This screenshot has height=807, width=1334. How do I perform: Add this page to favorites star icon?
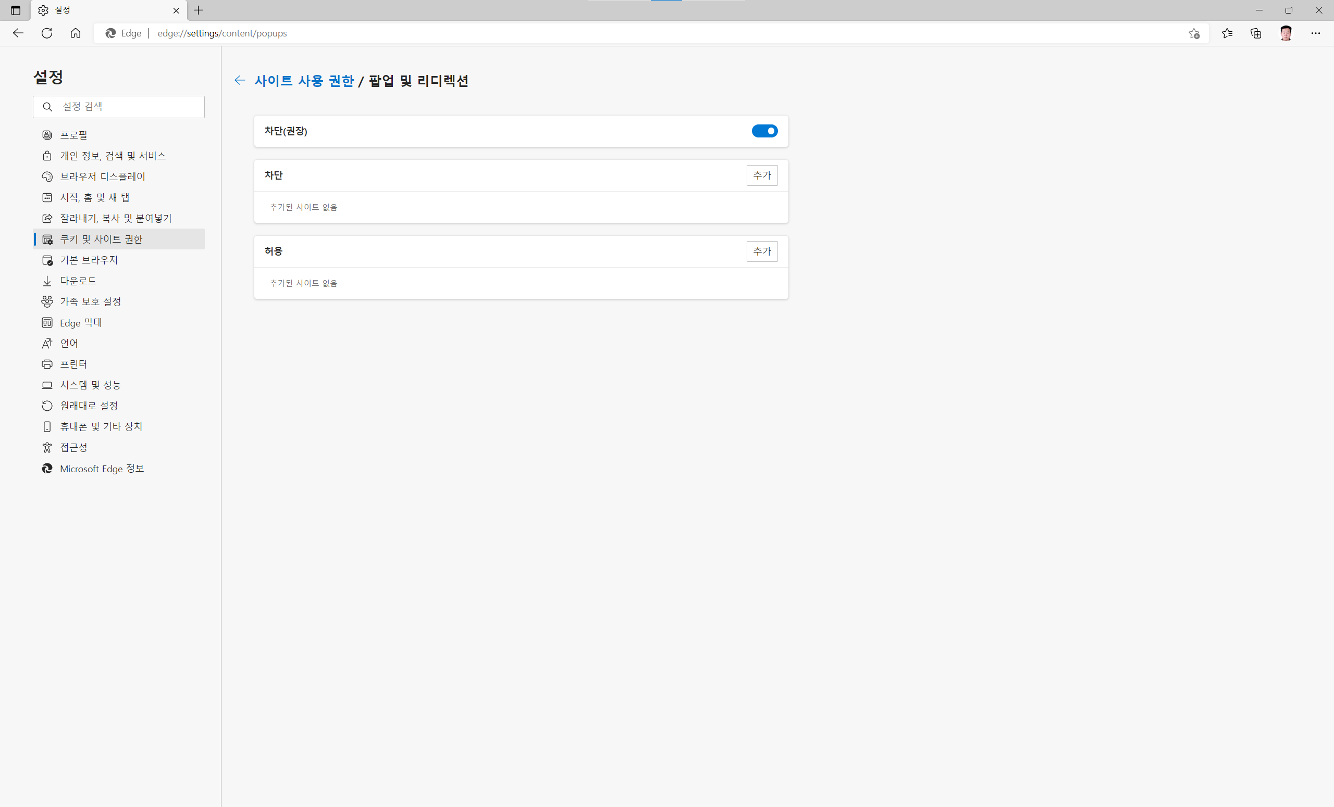[1194, 33]
